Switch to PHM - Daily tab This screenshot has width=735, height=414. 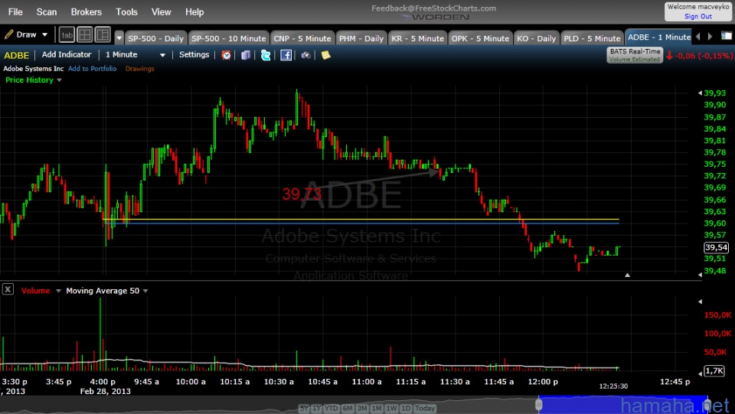tap(361, 38)
